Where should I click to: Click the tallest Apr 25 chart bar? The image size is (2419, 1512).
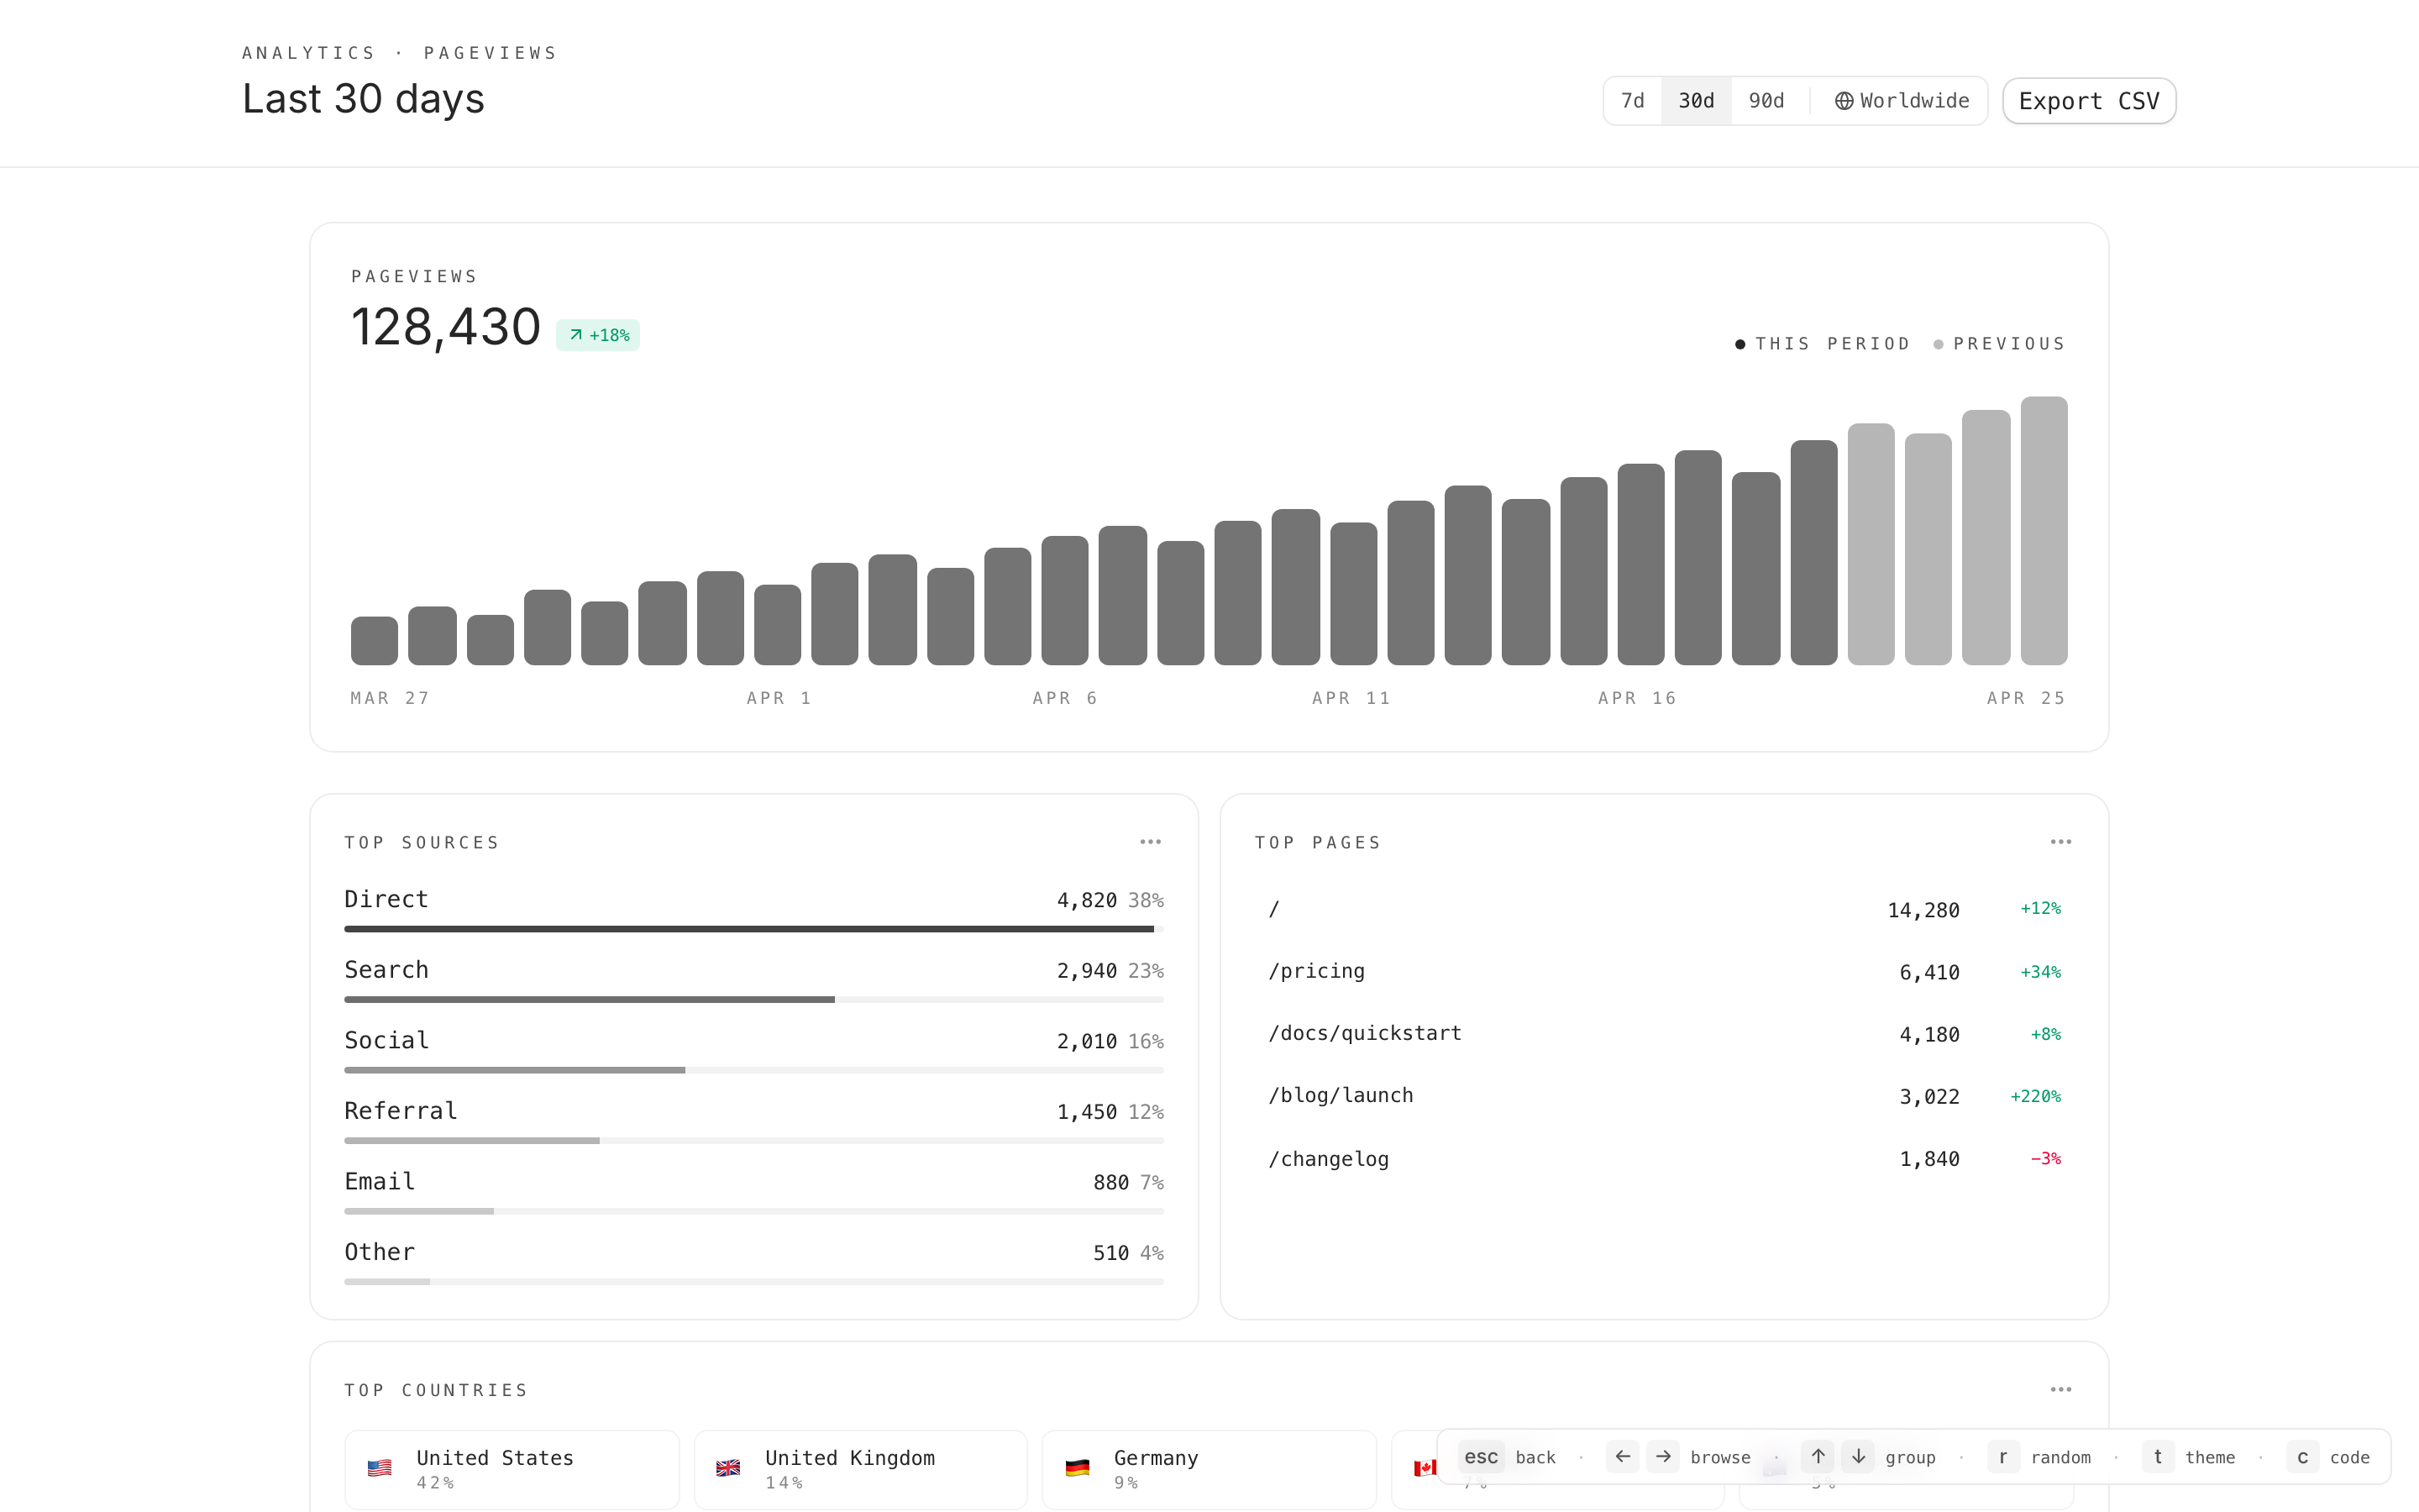coord(2044,530)
